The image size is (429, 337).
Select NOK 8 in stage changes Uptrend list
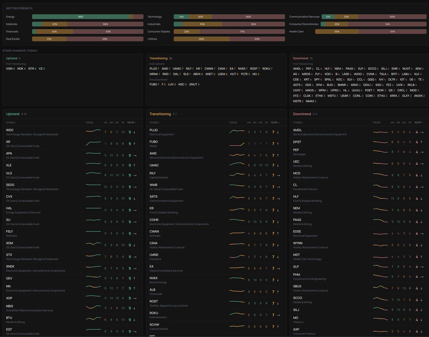[21, 69]
